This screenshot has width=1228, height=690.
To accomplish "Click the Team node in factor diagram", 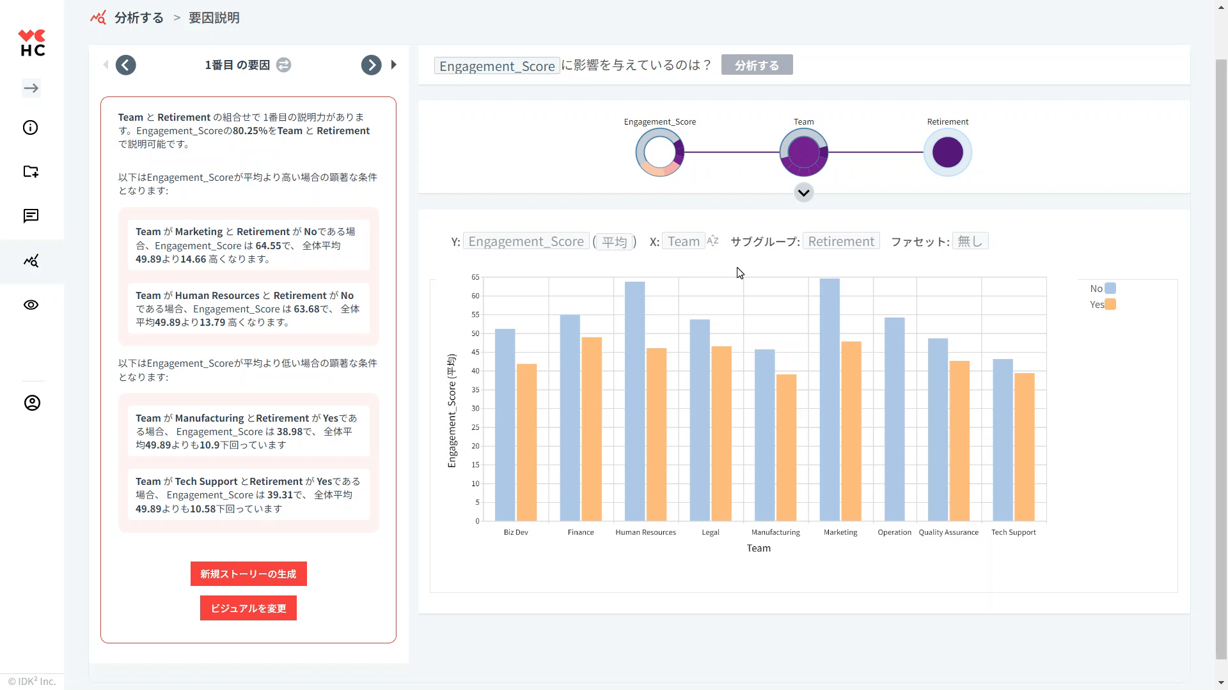I will (x=803, y=152).
